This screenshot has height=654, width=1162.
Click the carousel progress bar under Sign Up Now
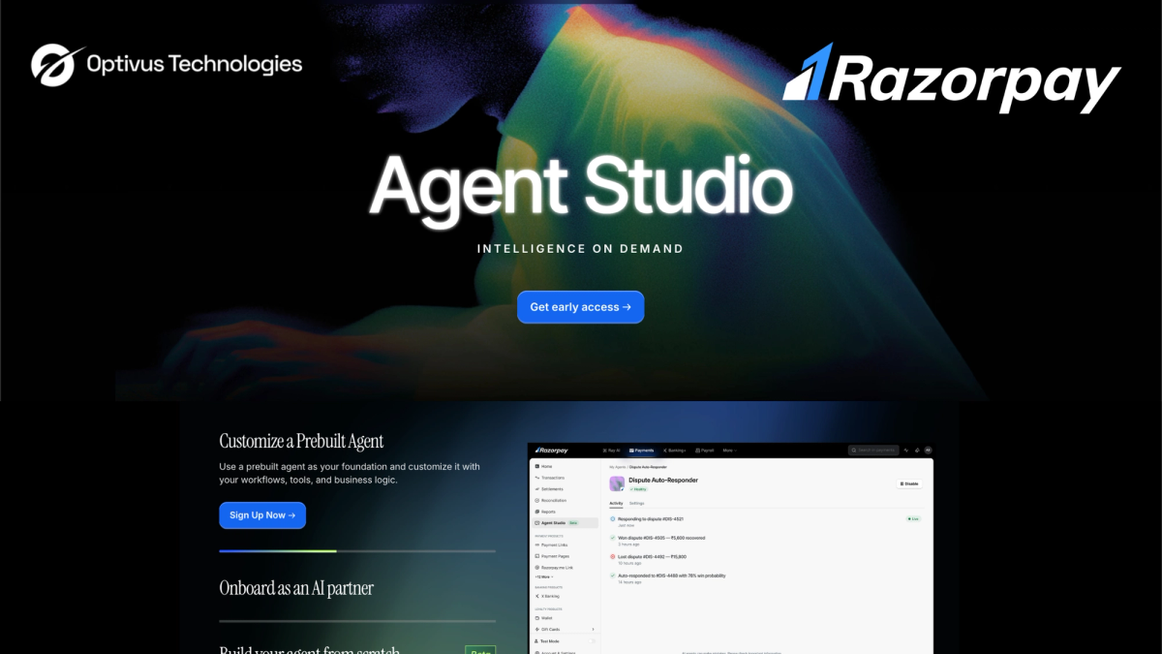pos(357,551)
